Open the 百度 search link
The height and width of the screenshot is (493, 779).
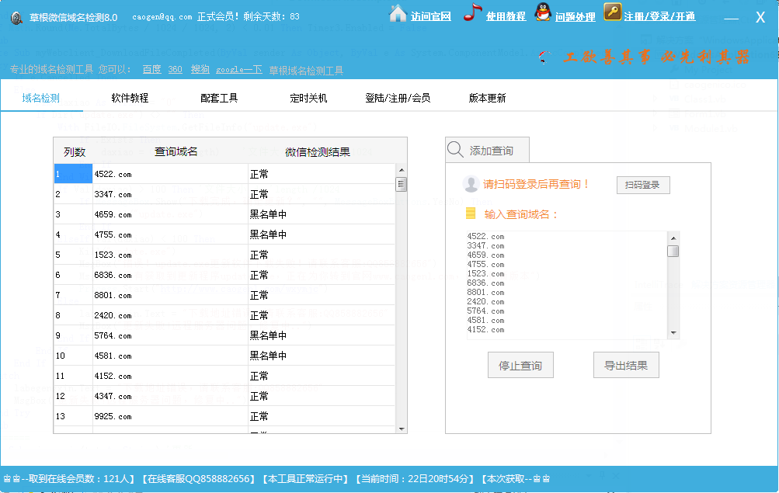coord(151,70)
